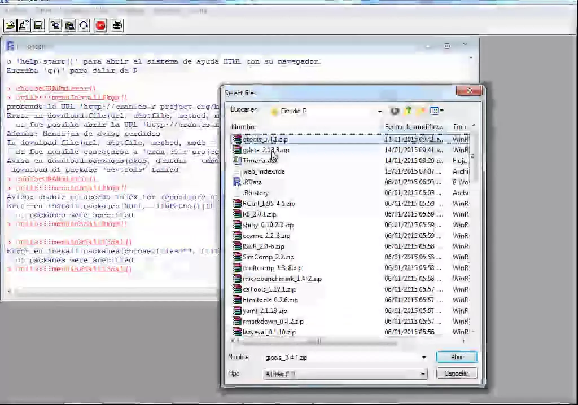Select file yaml_2.1.13.zip
The image size is (578, 405).
pyautogui.click(x=265, y=311)
